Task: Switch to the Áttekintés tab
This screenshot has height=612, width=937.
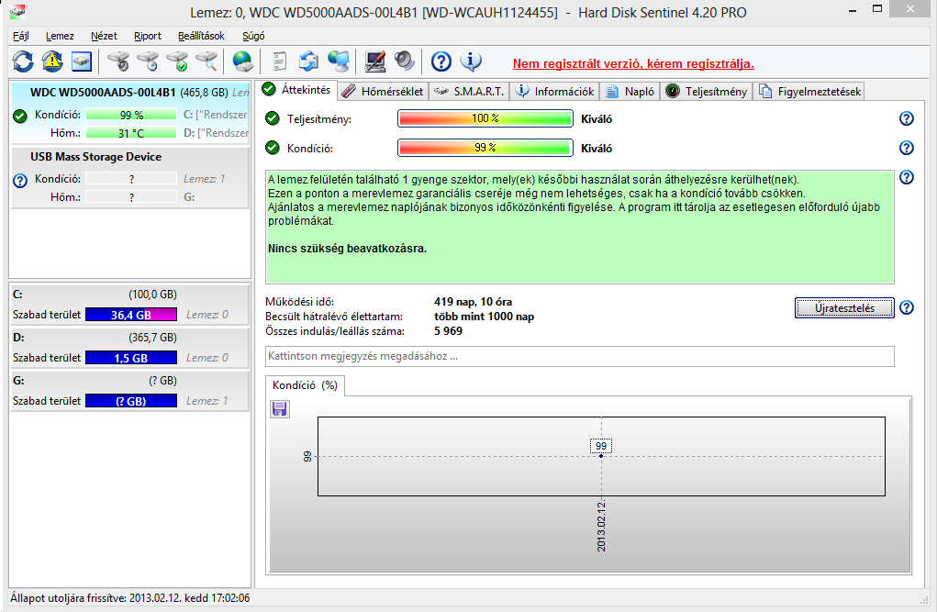Action: [297, 90]
